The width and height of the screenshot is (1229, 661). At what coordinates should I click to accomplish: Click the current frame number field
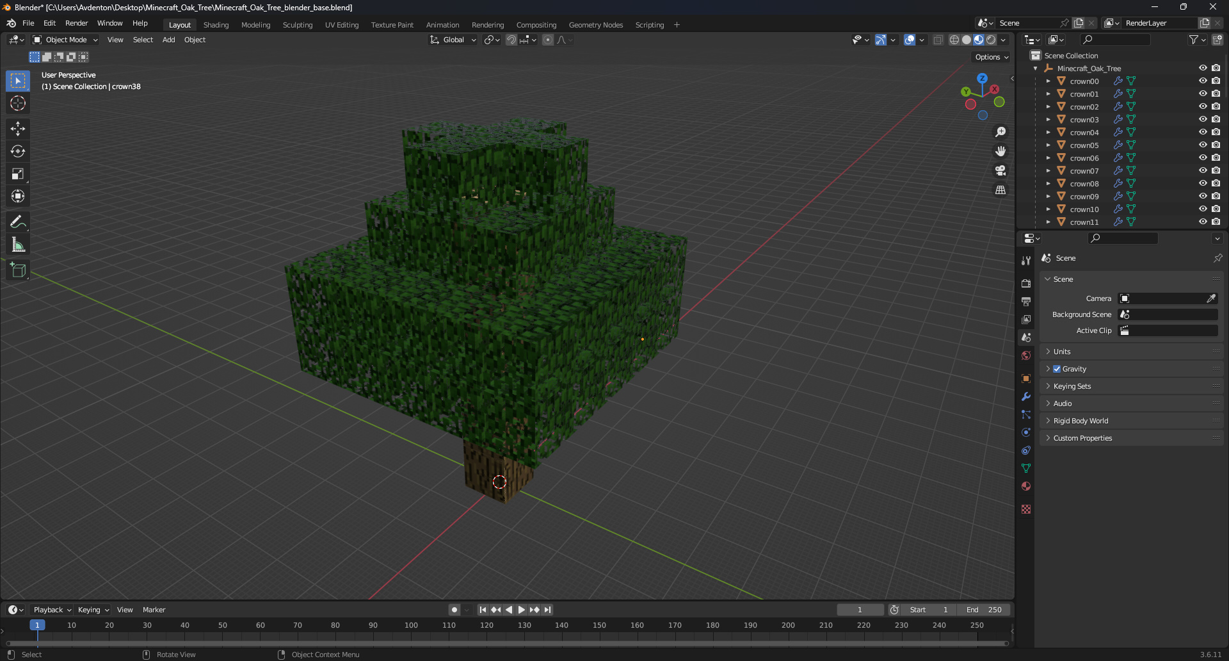tap(860, 610)
